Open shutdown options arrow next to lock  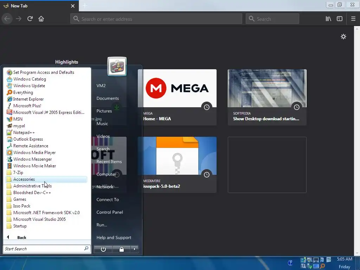(135, 249)
